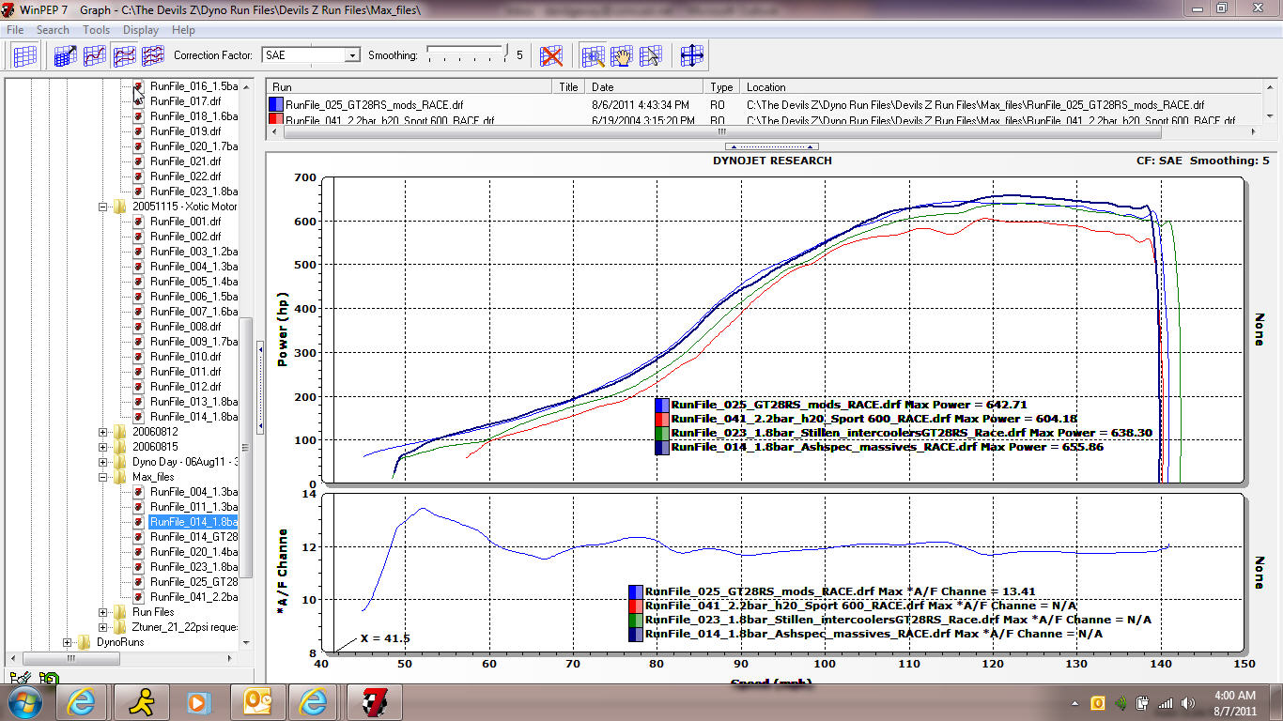Collapse the Max_files folder
This screenshot has width=1283, height=721.
pyautogui.click(x=103, y=477)
